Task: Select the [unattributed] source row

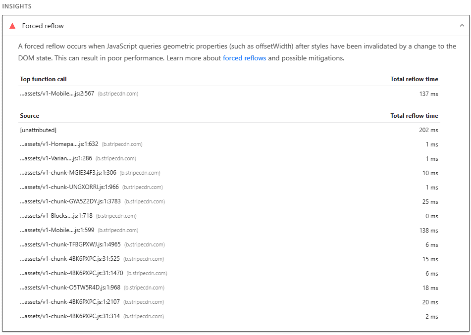Action: point(38,130)
